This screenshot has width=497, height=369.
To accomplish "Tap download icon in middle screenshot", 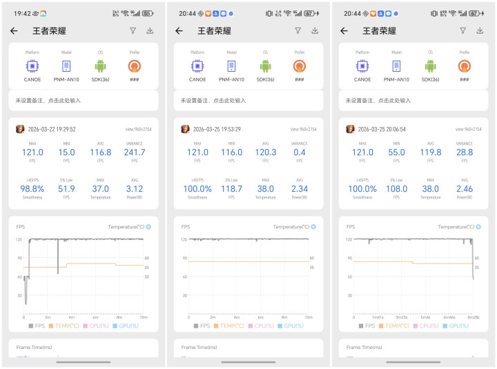I will [315, 31].
